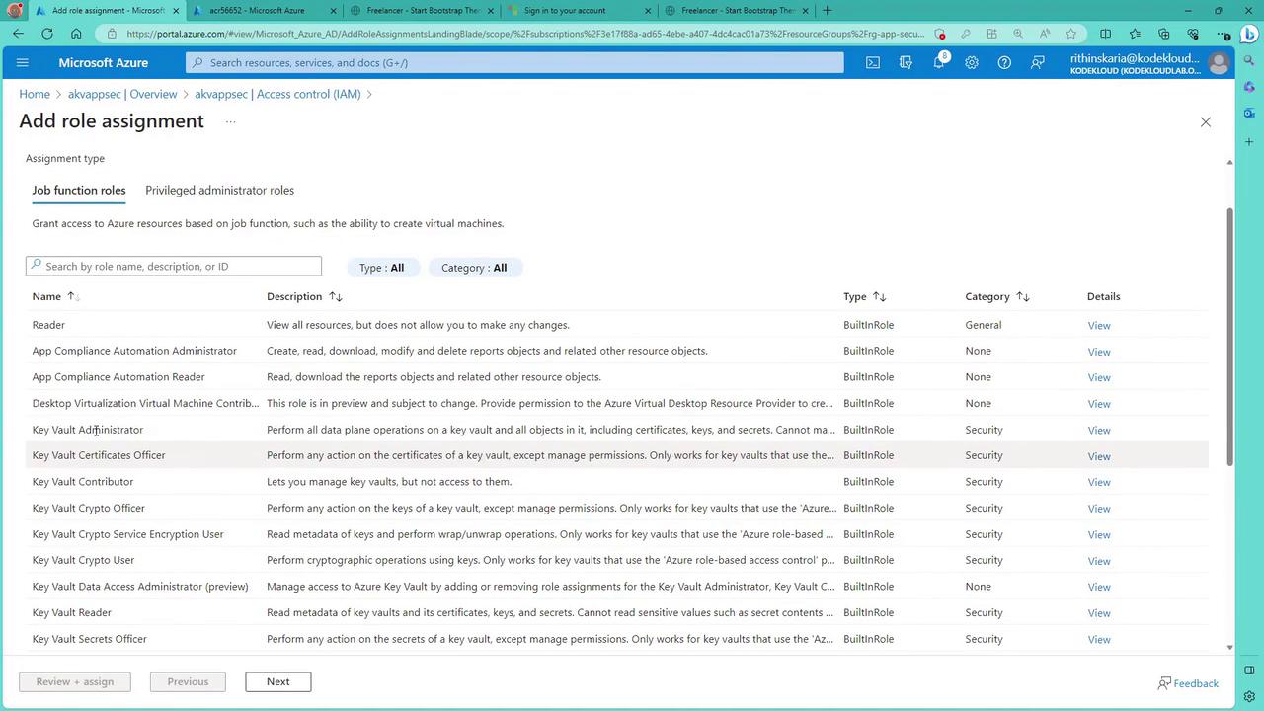Viewport: 1264px width, 711px height.
Task: Select the App Compliance Automation Administrator role
Action: pos(617,351)
